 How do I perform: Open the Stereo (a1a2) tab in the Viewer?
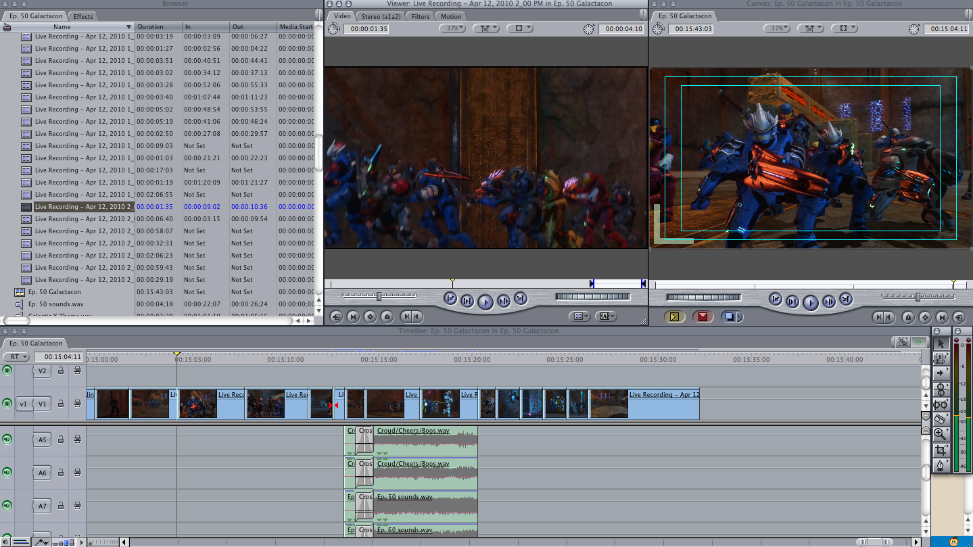[x=381, y=16]
